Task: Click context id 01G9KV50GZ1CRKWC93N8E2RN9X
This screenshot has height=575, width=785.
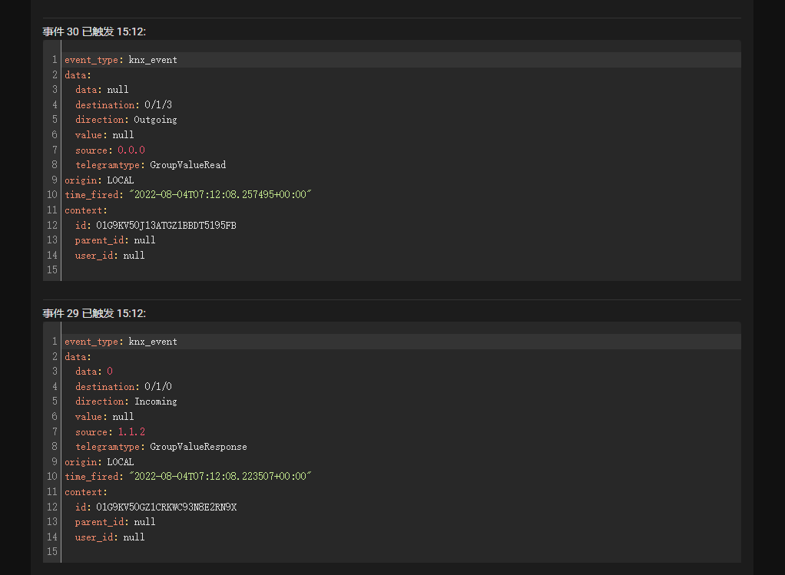Action: (166, 507)
